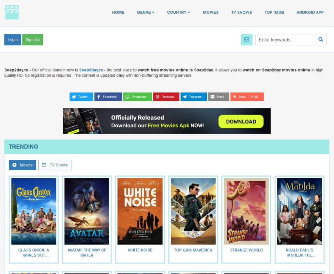Open Top Gun: Maverick title link
The image size is (334, 274).
coord(193,250)
